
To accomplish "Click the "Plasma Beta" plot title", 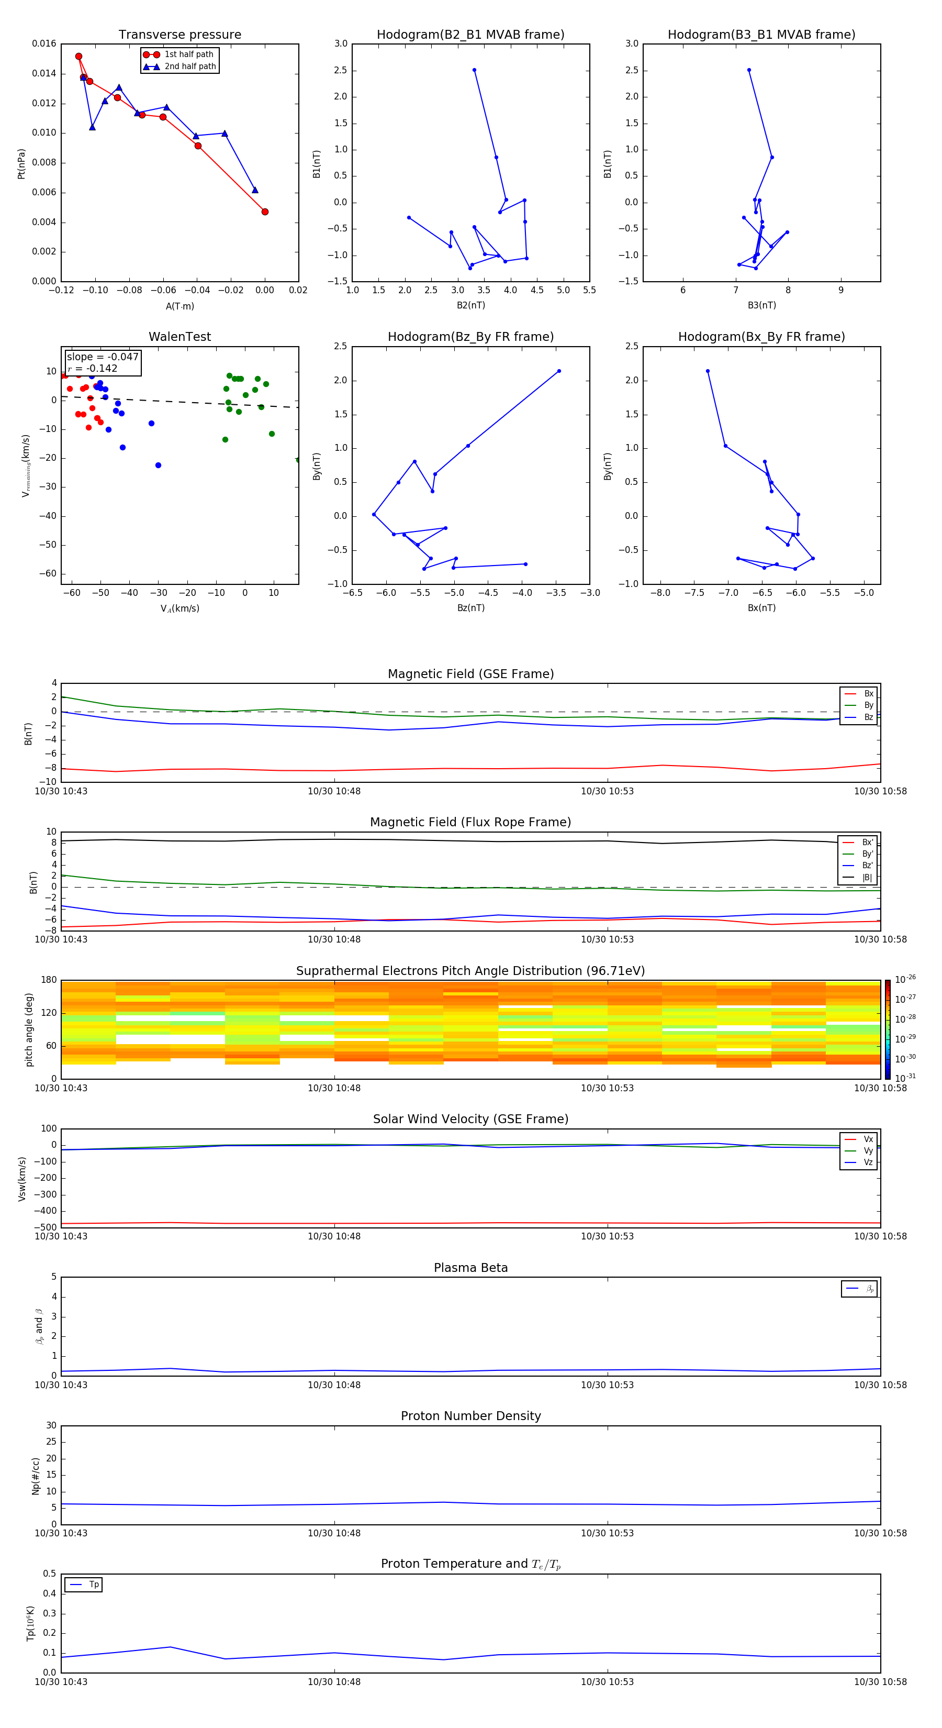I will pyautogui.click(x=470, y=1268).
